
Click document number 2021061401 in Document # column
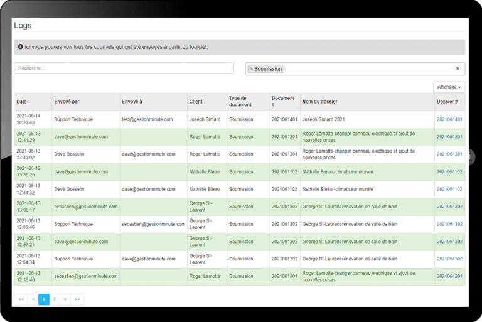point(284,119)
